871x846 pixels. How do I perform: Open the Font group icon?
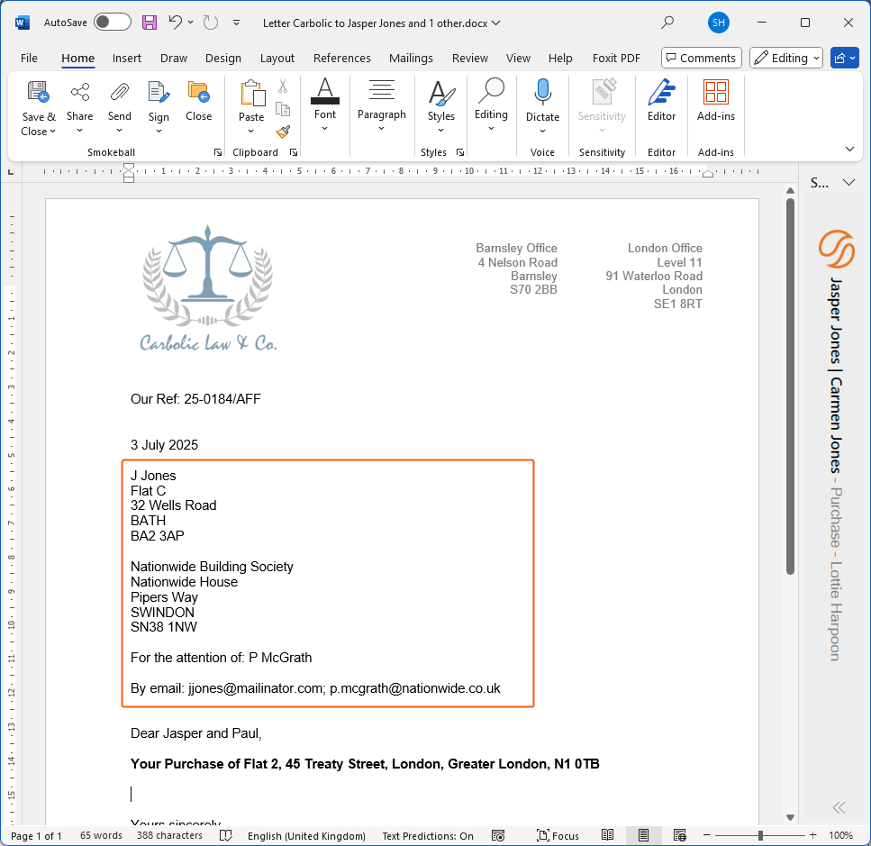[x=325, y=91]
